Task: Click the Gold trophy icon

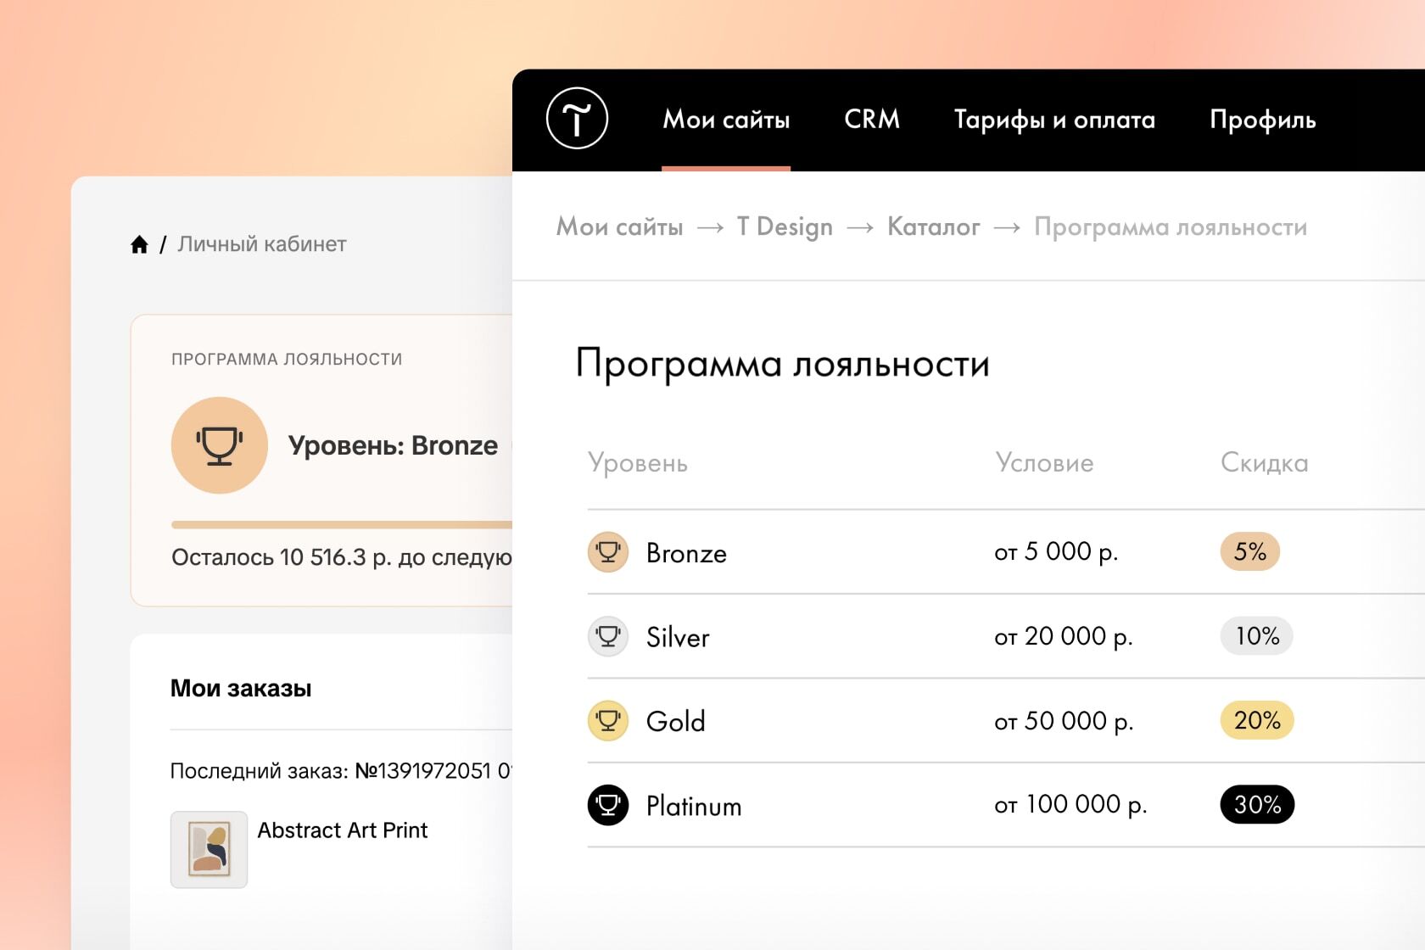Action: pos(608,721)
